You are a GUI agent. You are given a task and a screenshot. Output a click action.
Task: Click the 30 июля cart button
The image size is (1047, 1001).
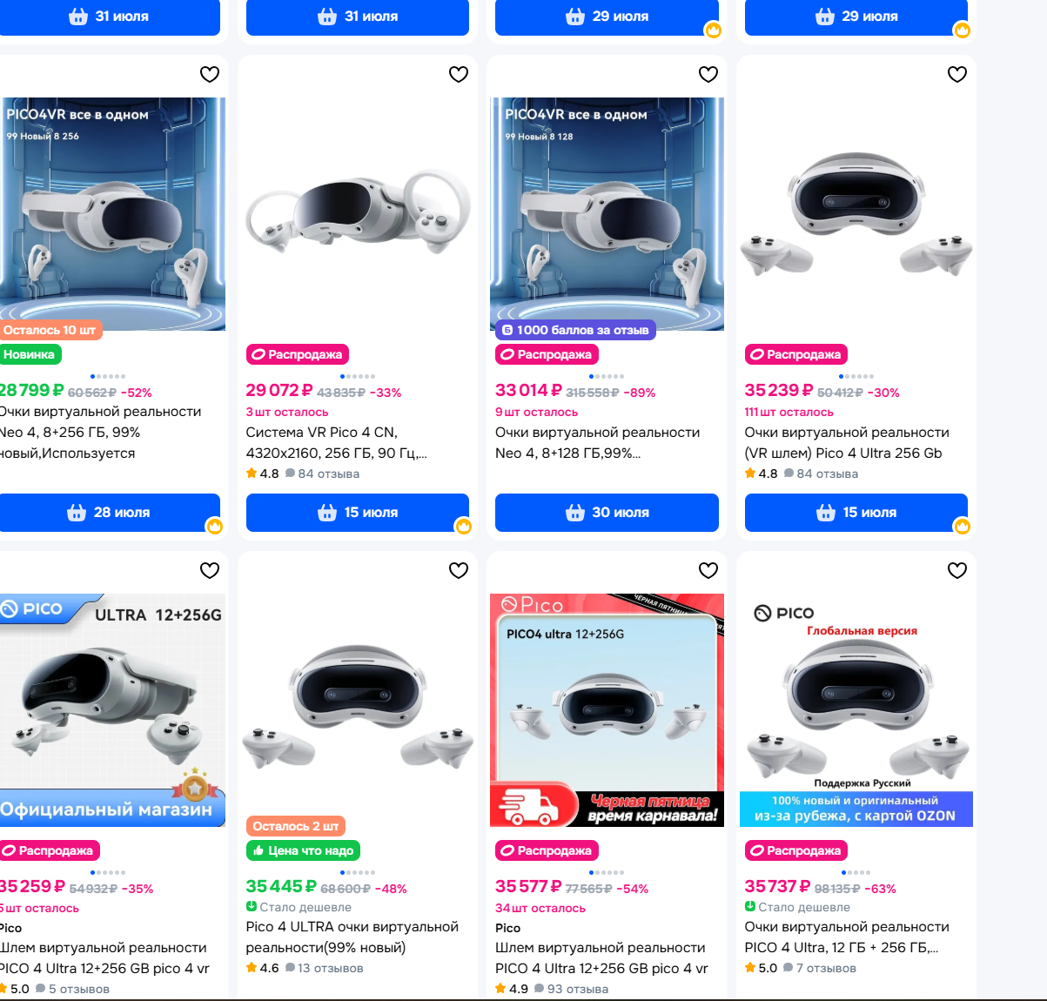point(607,513)
